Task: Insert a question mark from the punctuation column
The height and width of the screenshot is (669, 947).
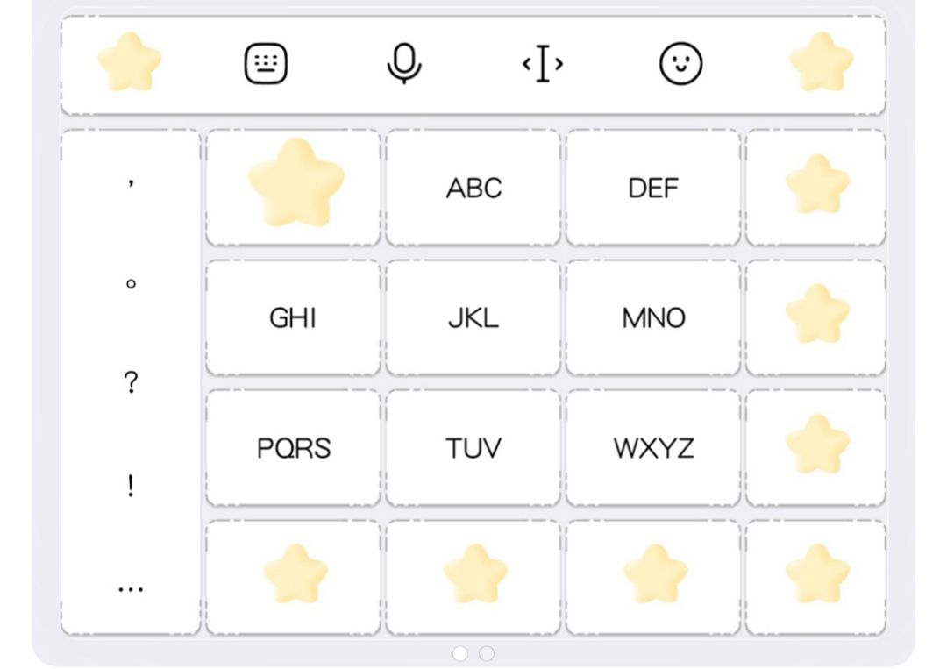Action: click(131, 382)
